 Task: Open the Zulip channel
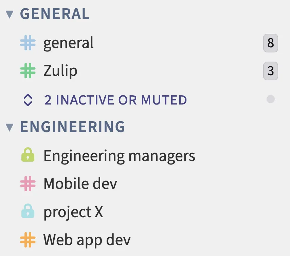(x=60, y=71)
